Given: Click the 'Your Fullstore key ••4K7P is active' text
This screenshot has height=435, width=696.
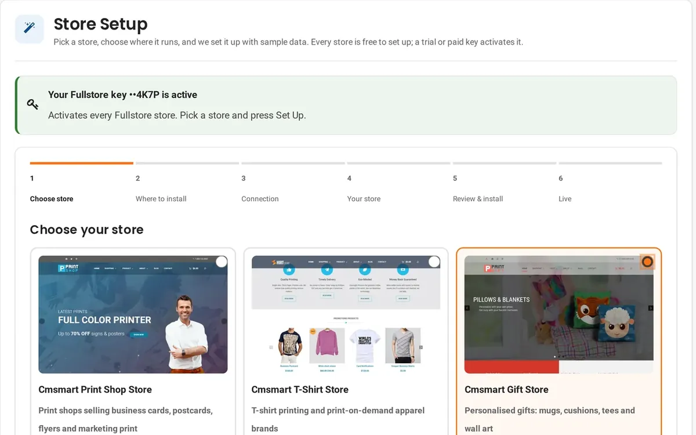Looking at the screenshot, I should tap(122, 95).
